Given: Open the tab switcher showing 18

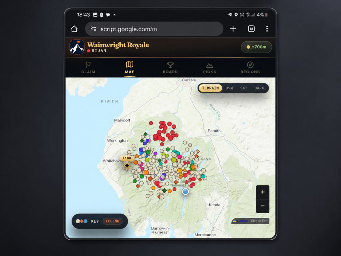Looking at the screenshot, I should (251, 29).
